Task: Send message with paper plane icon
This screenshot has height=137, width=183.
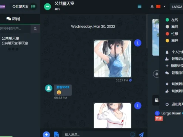Action: click(x=141, y=134)
